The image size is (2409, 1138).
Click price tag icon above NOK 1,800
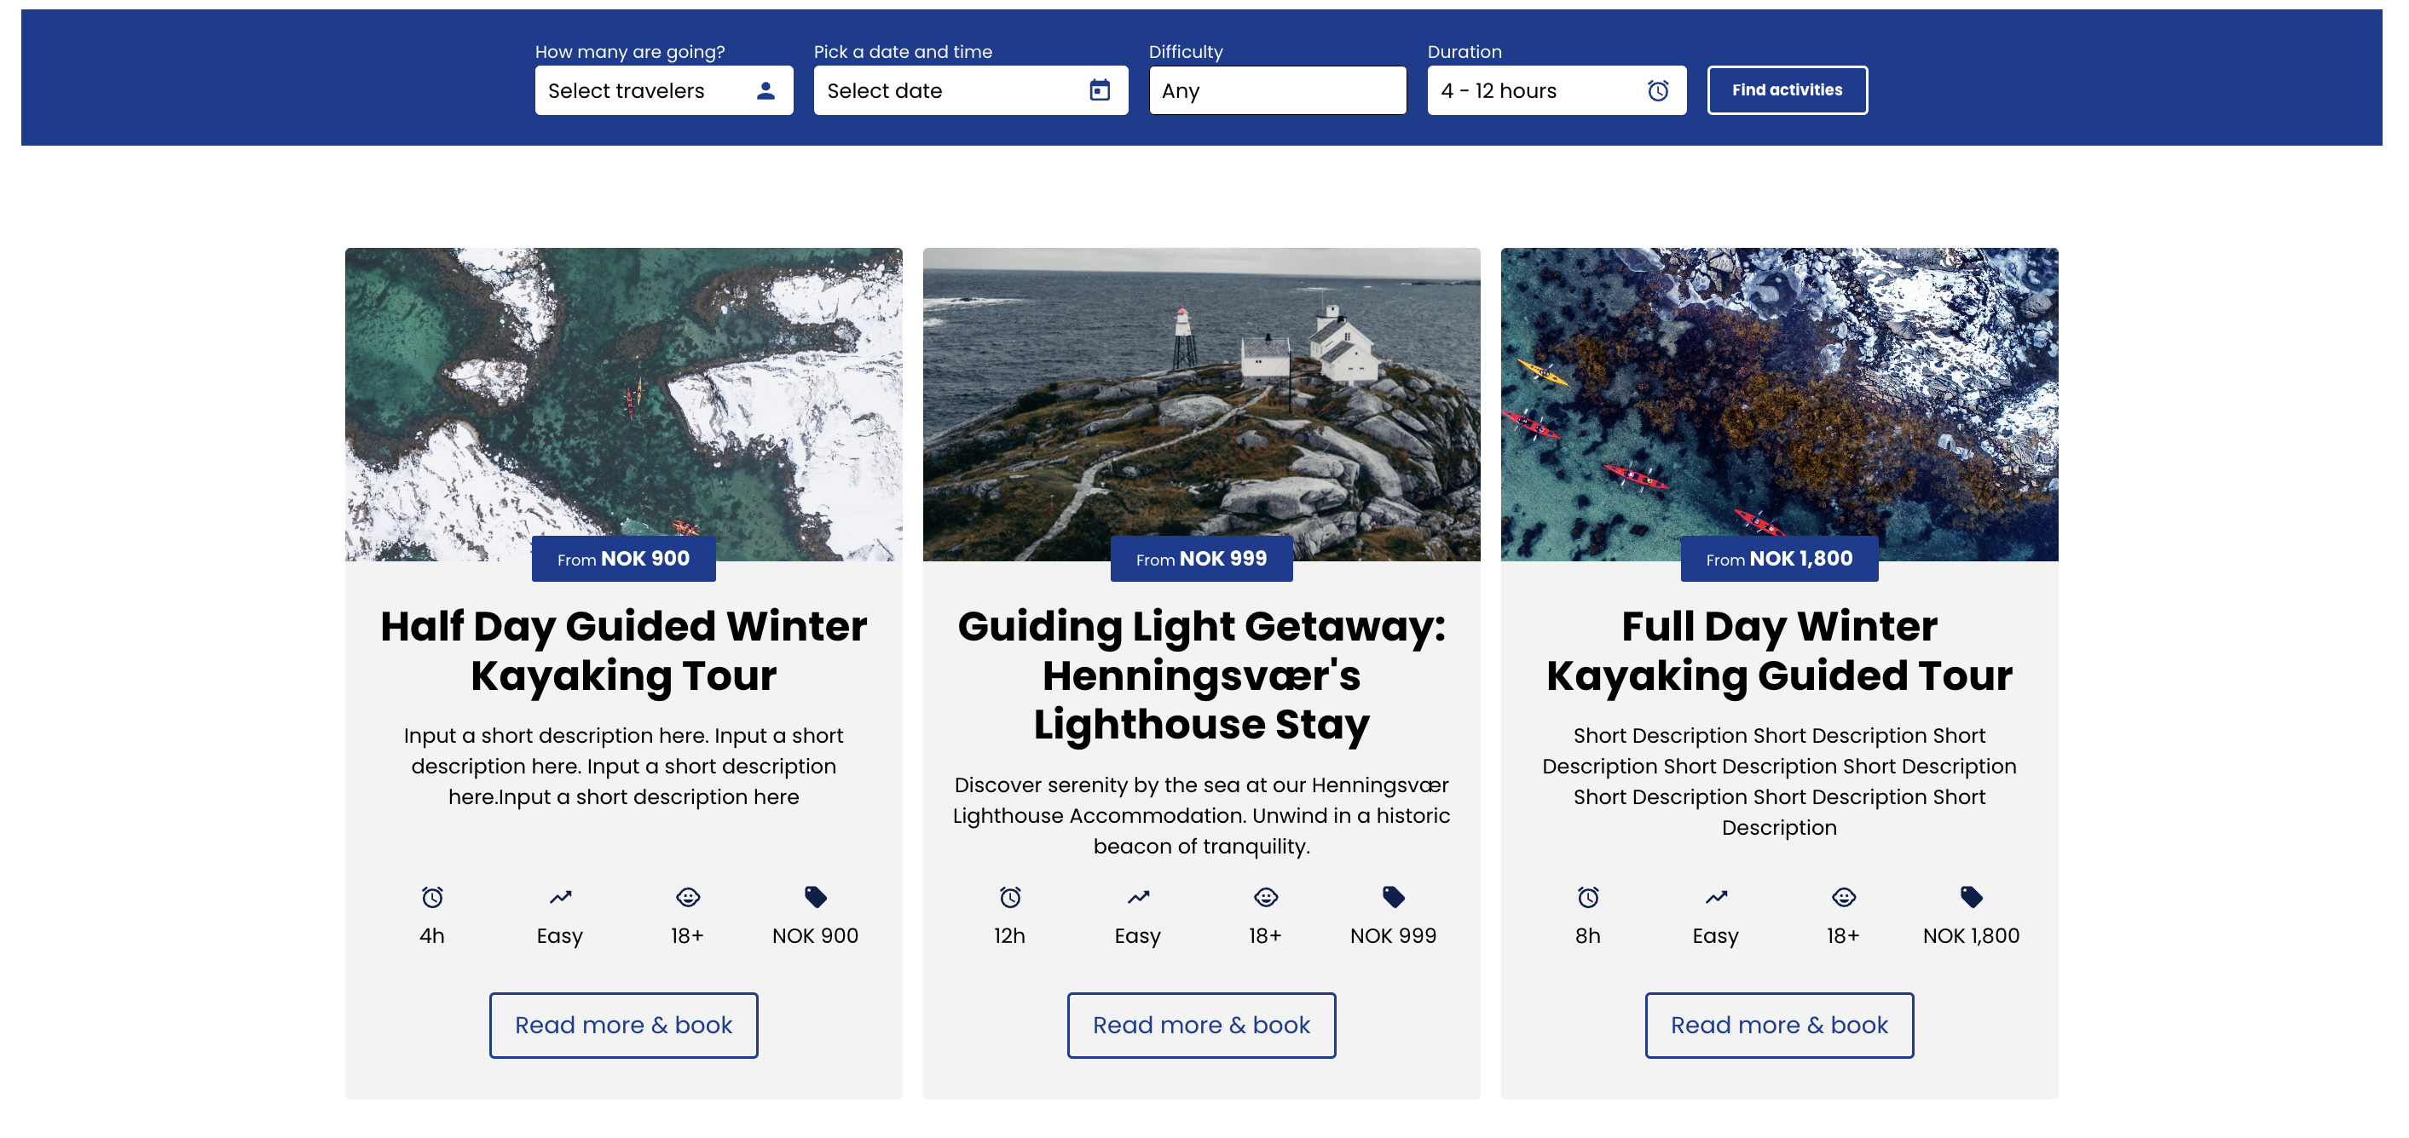coord(1972,897)
